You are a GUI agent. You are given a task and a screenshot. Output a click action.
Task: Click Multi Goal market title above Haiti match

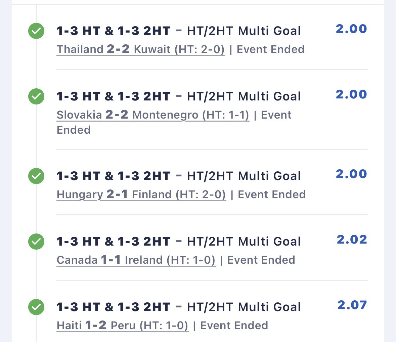(179, 307)
